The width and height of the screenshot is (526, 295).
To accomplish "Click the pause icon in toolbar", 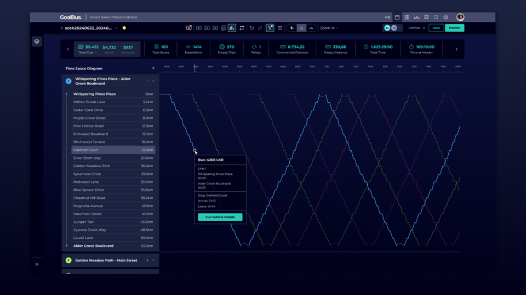I will [x=207, y=28].
